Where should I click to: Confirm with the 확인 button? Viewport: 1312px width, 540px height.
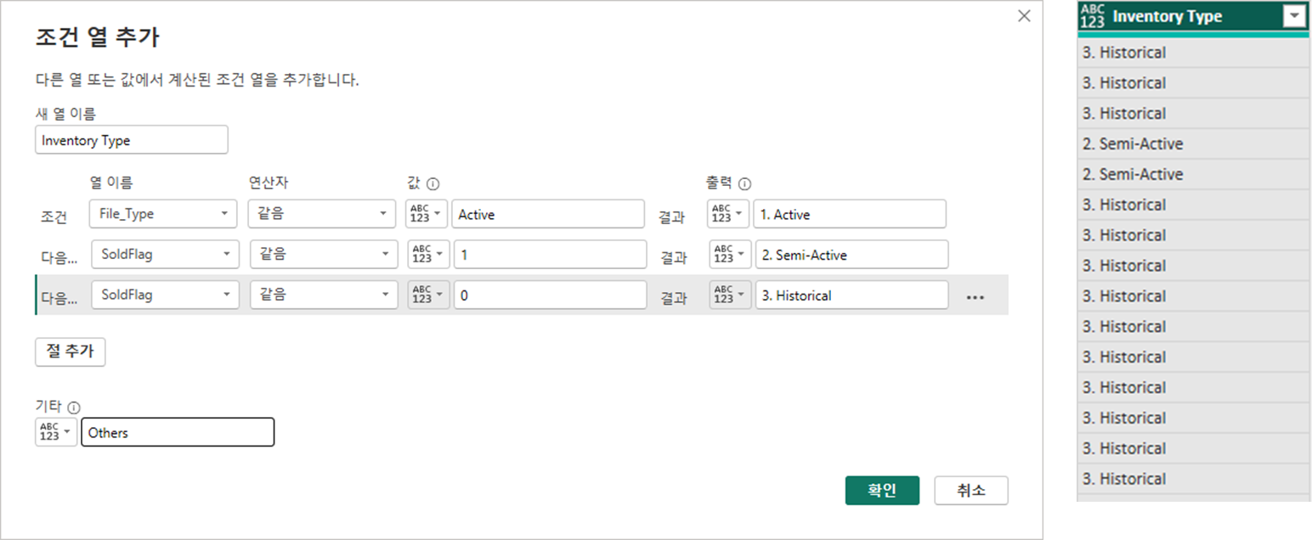(x=882, y=490)
